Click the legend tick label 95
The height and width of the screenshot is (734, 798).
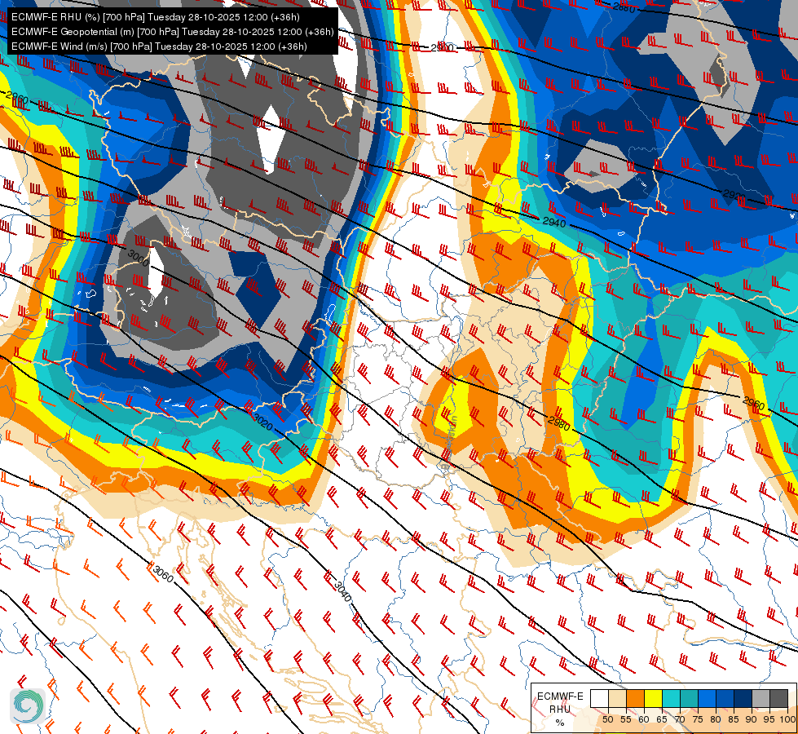[x=769, y=719]
